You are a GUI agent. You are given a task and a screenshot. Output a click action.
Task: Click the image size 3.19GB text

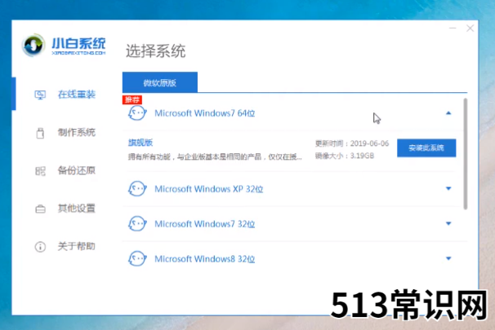(x=345, y=156)
